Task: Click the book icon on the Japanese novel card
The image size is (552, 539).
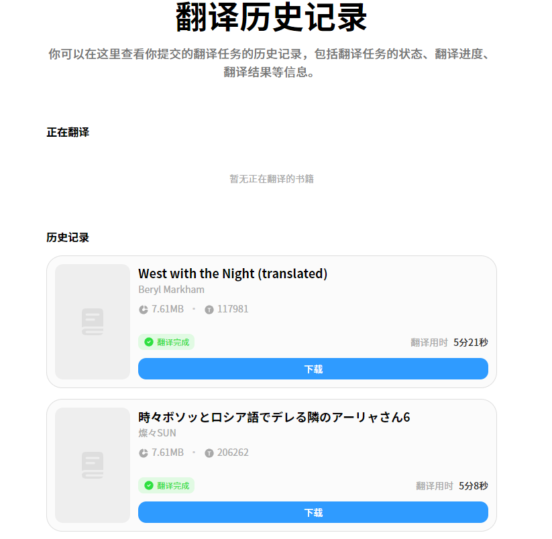Action: pos(93,465)
